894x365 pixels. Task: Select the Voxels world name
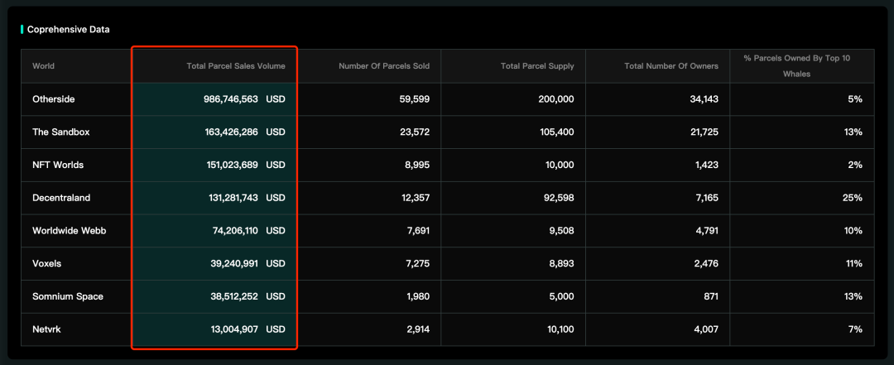46,263
